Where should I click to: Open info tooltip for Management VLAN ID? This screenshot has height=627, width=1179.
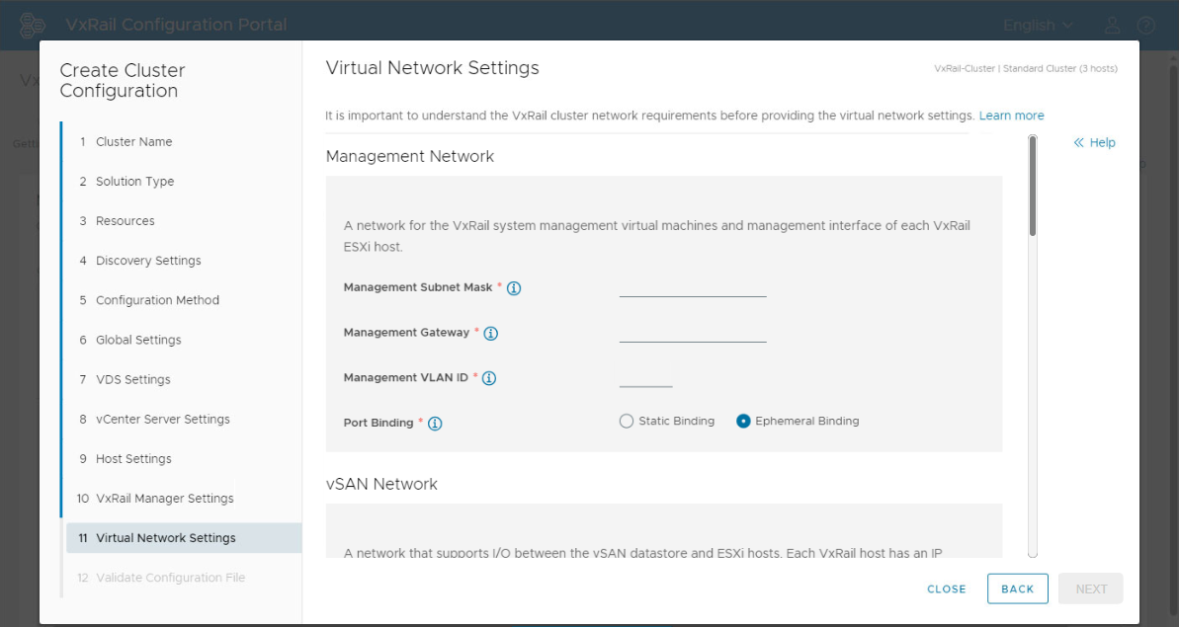pos(489,378)
